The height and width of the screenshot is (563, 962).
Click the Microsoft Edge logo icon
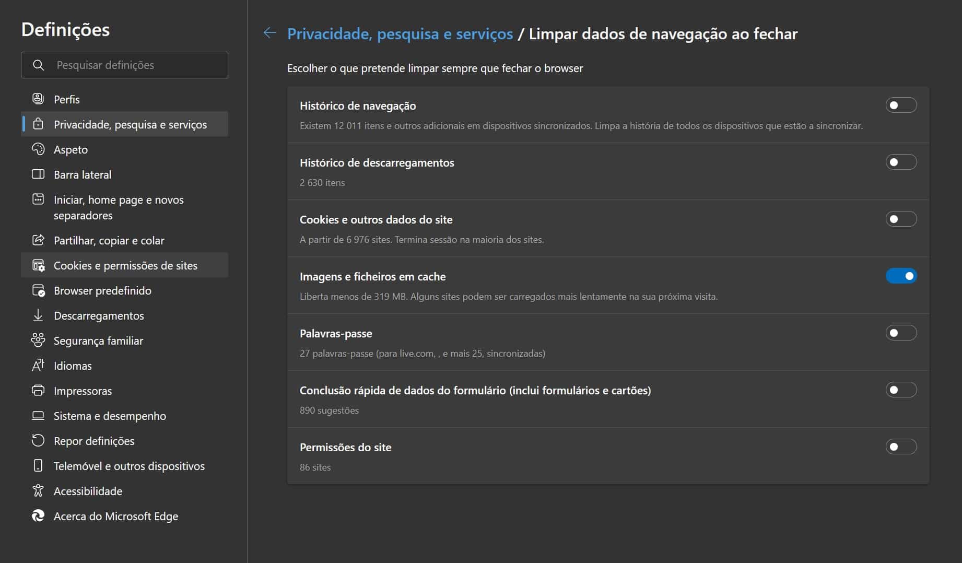click(x=38, y=516)
